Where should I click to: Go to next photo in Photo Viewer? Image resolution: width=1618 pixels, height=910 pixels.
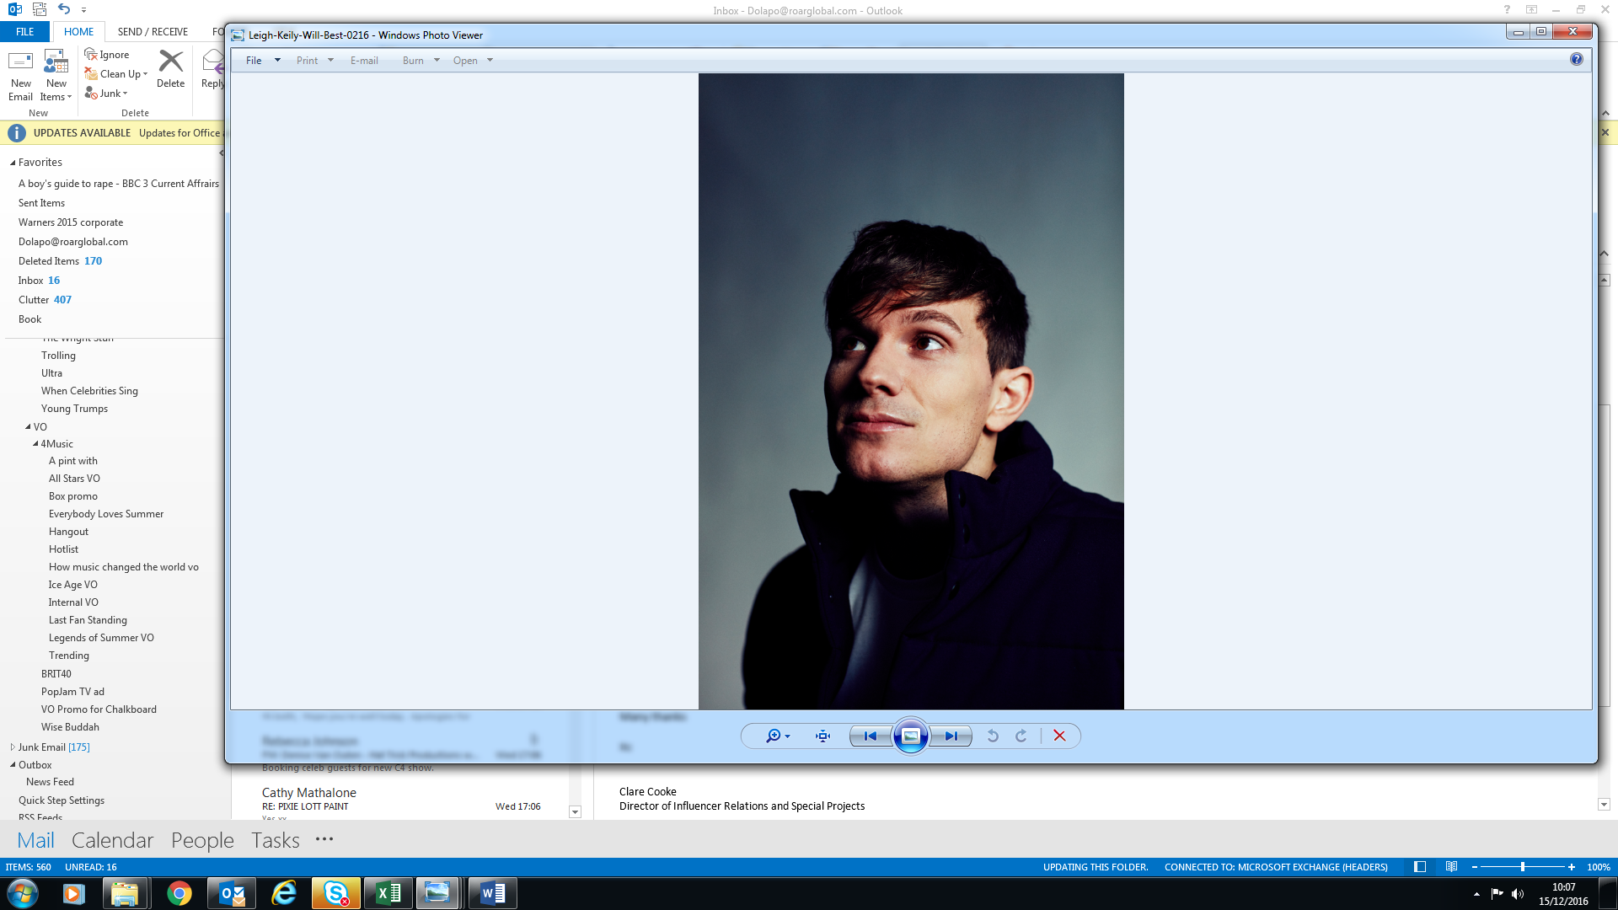tap(951, 736)
